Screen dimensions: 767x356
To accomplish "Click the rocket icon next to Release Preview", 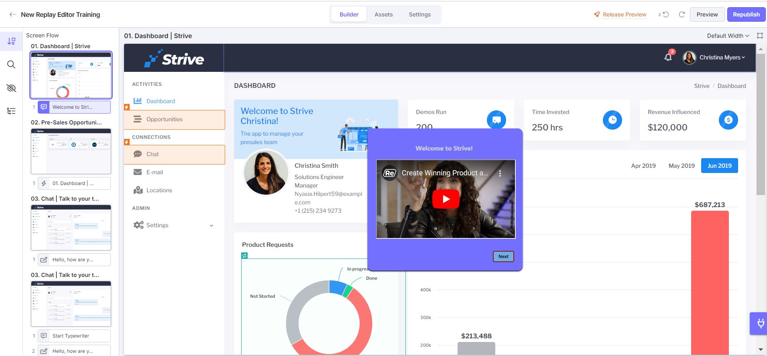I will [597, 14].
